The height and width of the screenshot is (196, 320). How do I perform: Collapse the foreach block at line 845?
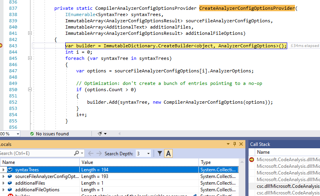[x=30, y=58]
